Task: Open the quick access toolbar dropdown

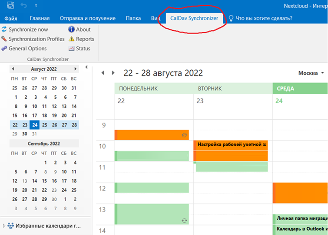Action: tap(36, 6)
